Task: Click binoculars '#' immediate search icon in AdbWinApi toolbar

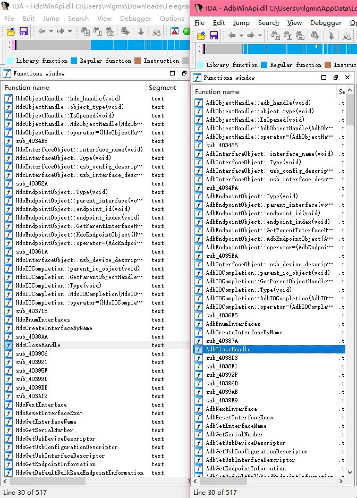Action: [x=276, y=35]
